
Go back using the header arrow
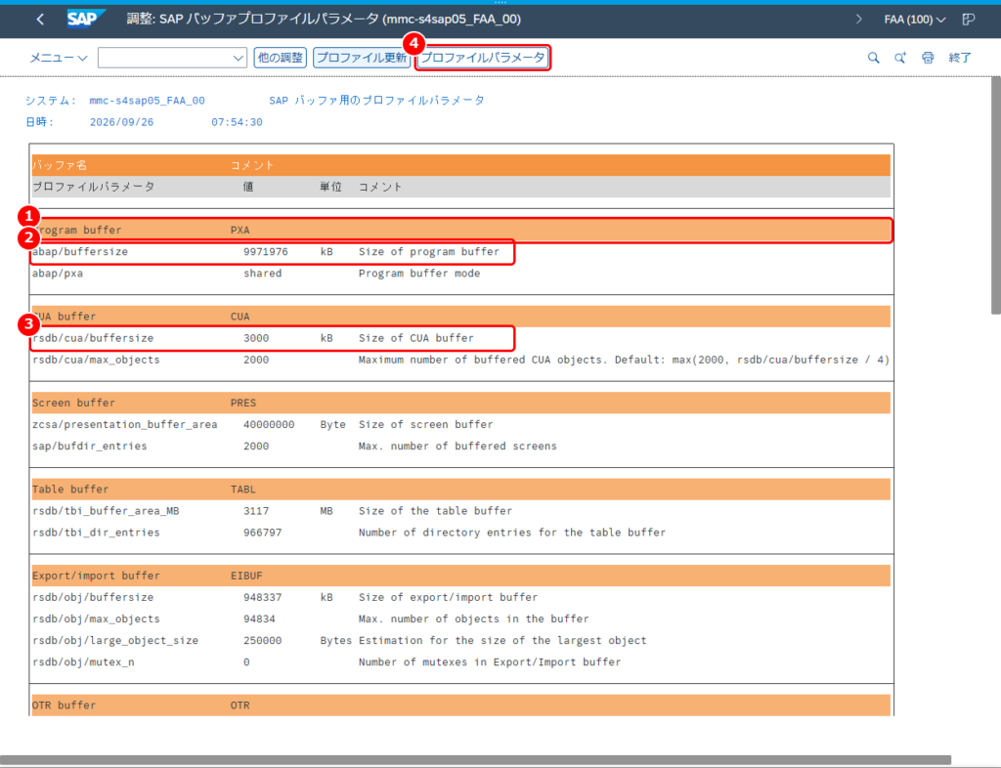coord(40,20)
